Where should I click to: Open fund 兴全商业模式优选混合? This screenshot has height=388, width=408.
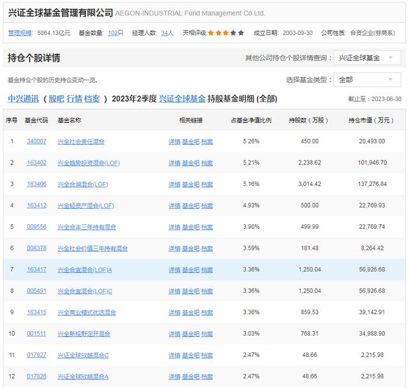tap(87, 313)
